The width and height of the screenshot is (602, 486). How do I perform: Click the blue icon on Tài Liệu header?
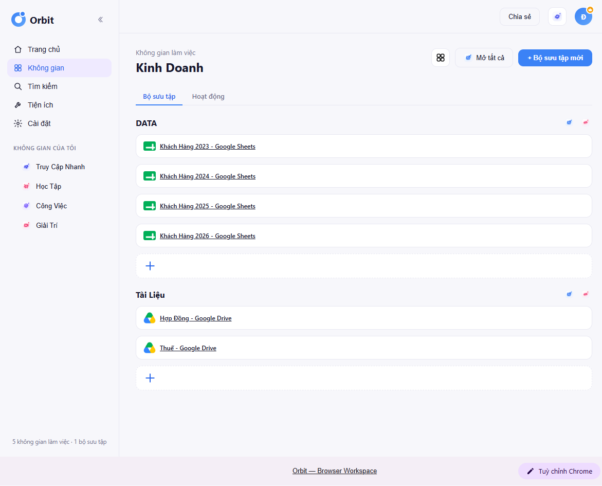coord(570,294)
